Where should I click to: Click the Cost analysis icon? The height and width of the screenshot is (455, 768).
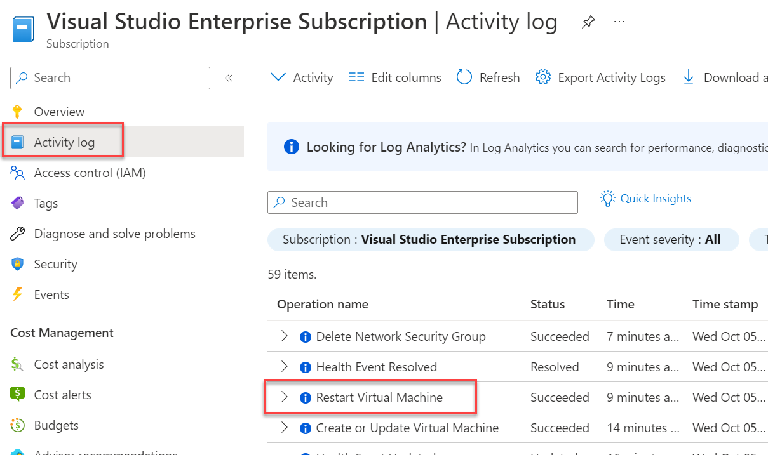pos(18,364)
